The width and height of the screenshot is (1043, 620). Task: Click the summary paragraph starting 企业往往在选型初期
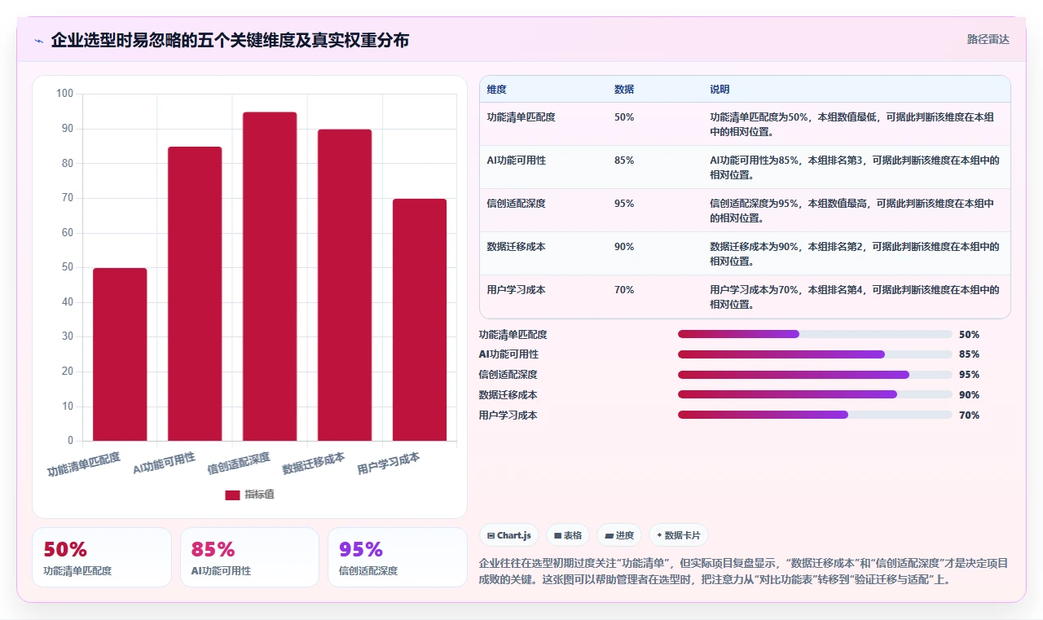point(743,572)
